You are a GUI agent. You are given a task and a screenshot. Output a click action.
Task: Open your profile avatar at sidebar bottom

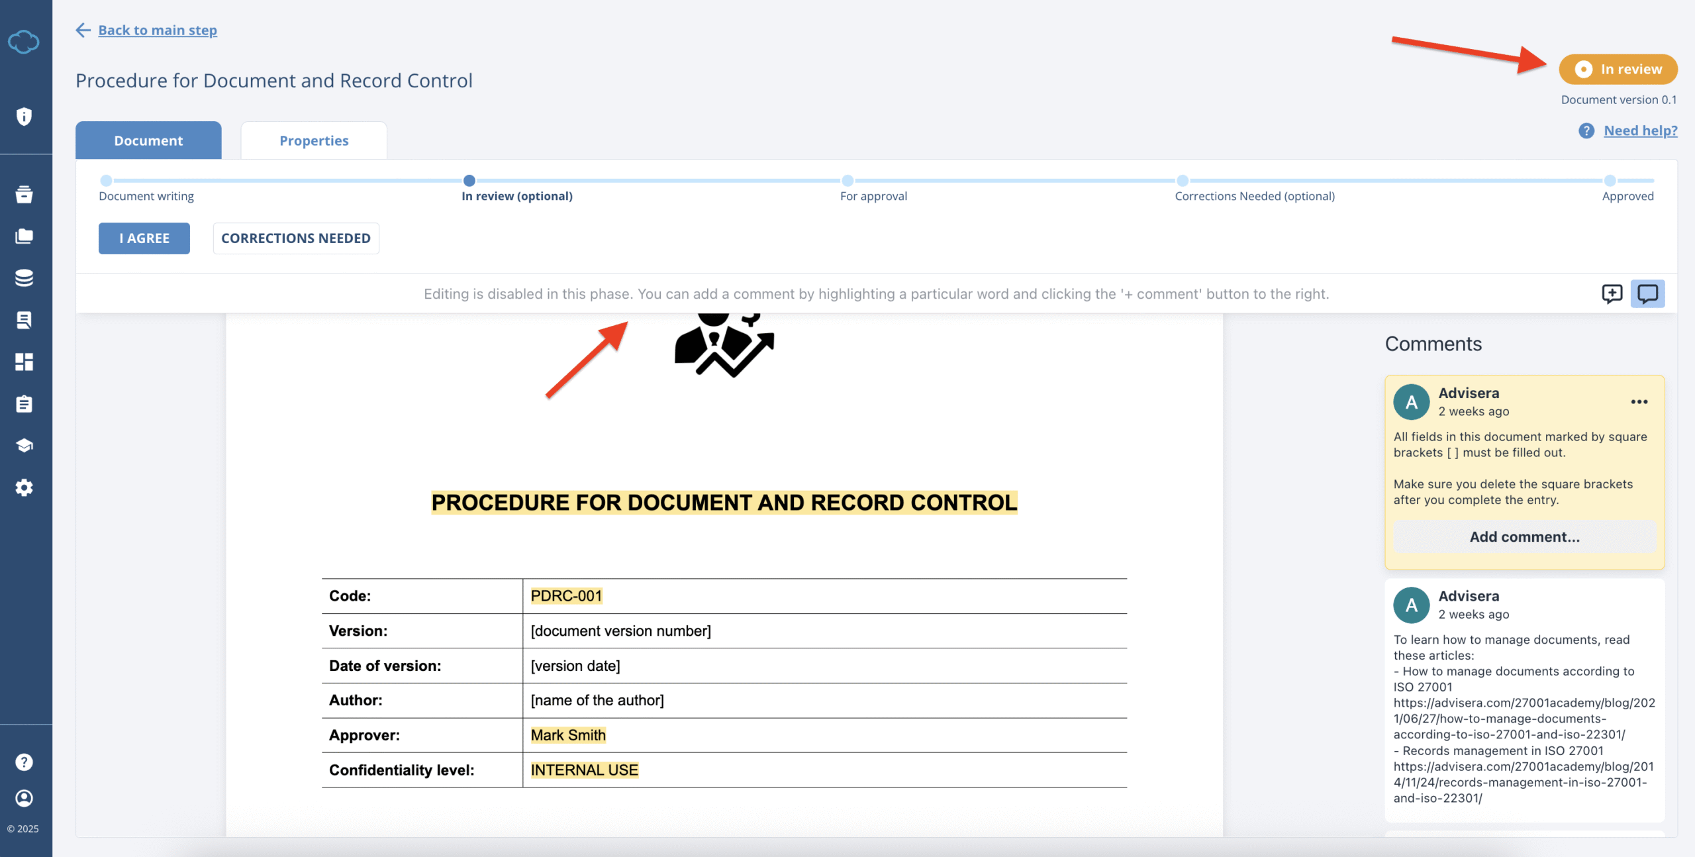pos(24,798)
